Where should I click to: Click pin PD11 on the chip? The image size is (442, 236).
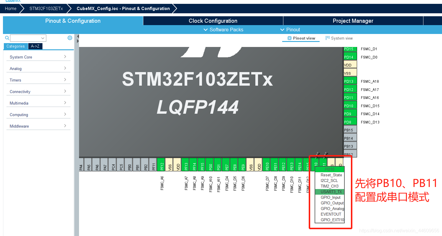[350, 97]
